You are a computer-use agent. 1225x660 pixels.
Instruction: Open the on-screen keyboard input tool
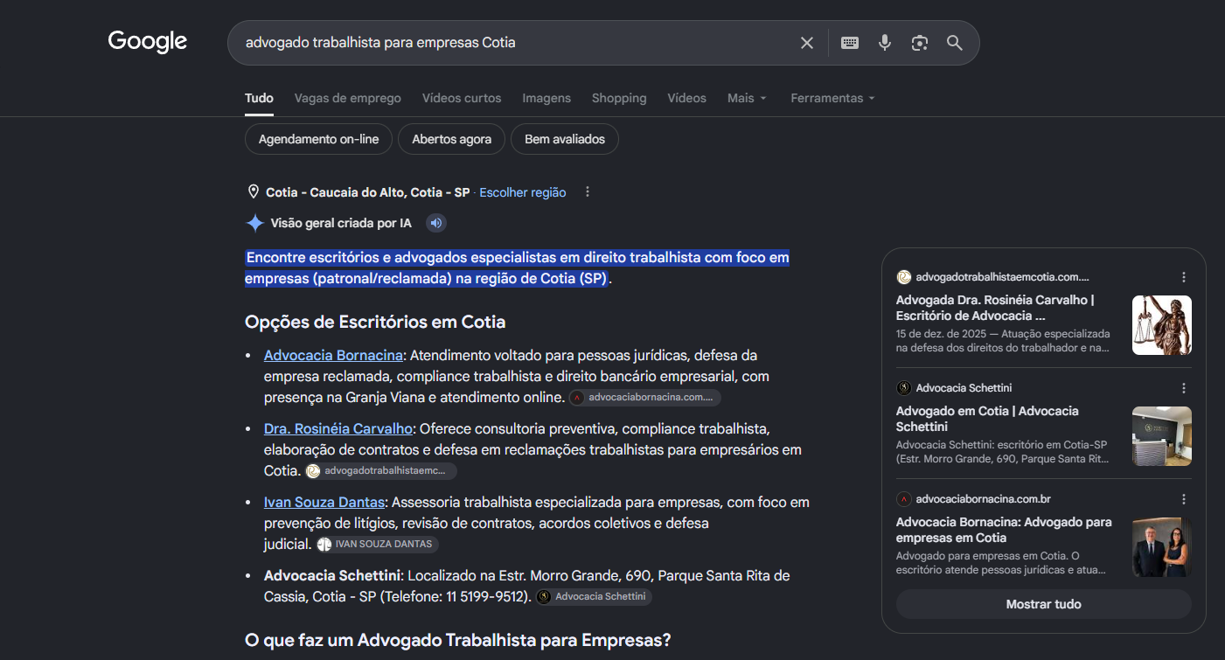point(850,43)
